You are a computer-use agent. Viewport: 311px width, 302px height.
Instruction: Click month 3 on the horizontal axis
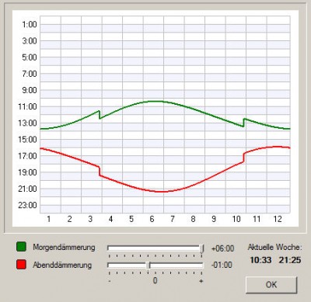point(90,219)
